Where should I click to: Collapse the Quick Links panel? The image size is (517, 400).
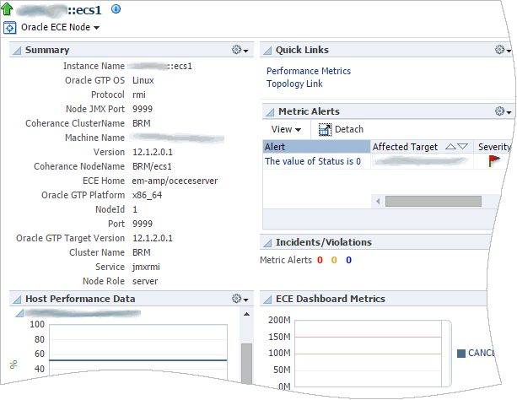click(x=267, y=50)
